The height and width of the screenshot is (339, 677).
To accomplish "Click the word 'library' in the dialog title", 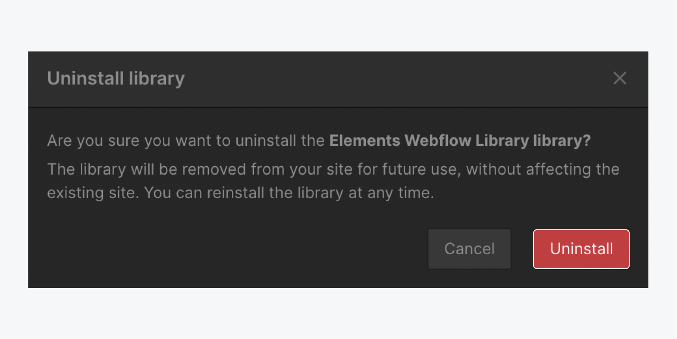I will [157, 79].
